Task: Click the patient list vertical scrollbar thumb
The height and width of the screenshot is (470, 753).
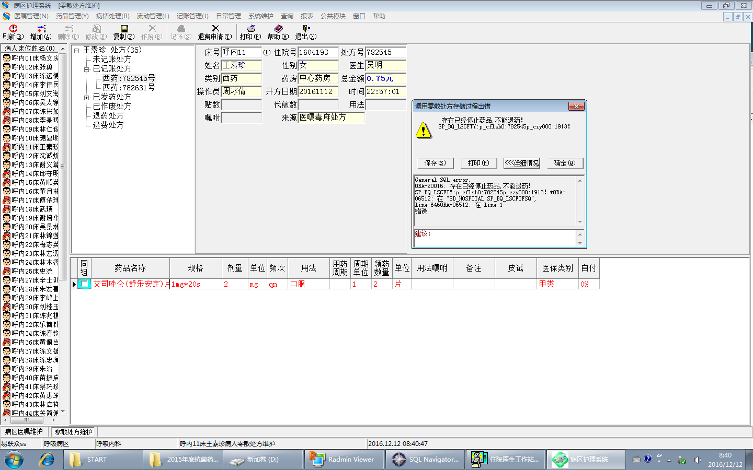Action: click(x=63, y=167)
